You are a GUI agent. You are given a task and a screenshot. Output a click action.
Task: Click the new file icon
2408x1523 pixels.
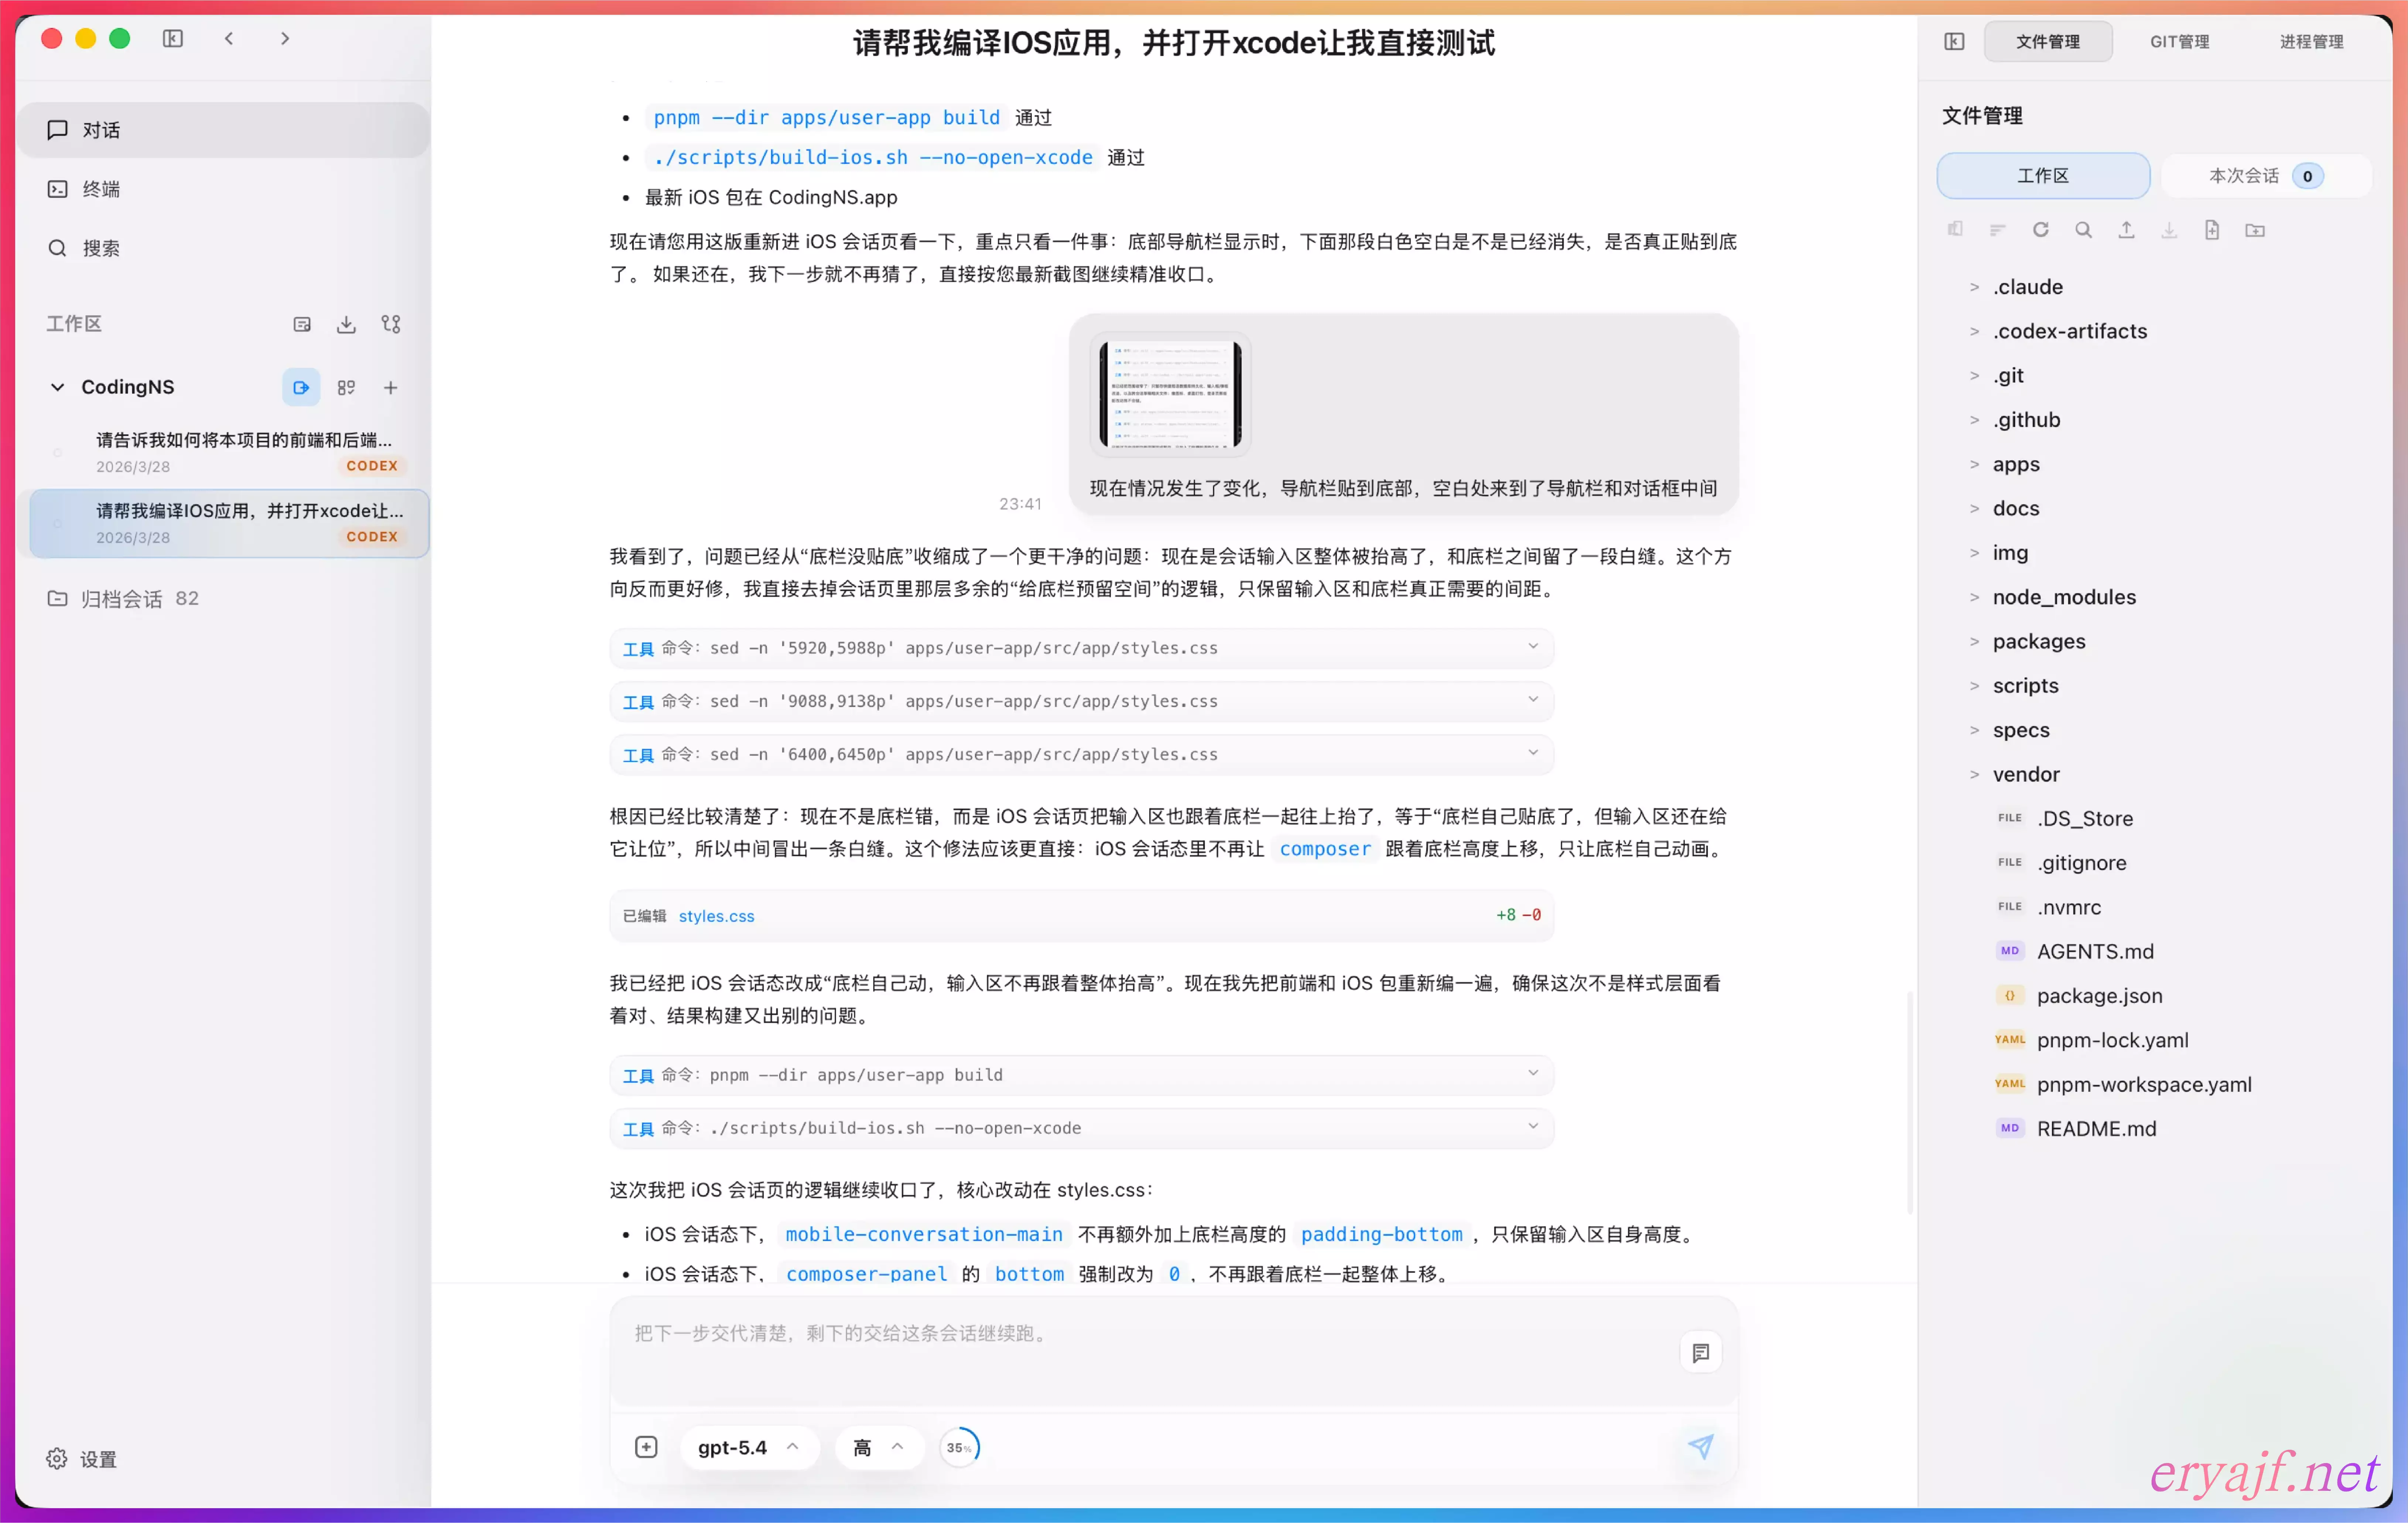click(2212, 230)
